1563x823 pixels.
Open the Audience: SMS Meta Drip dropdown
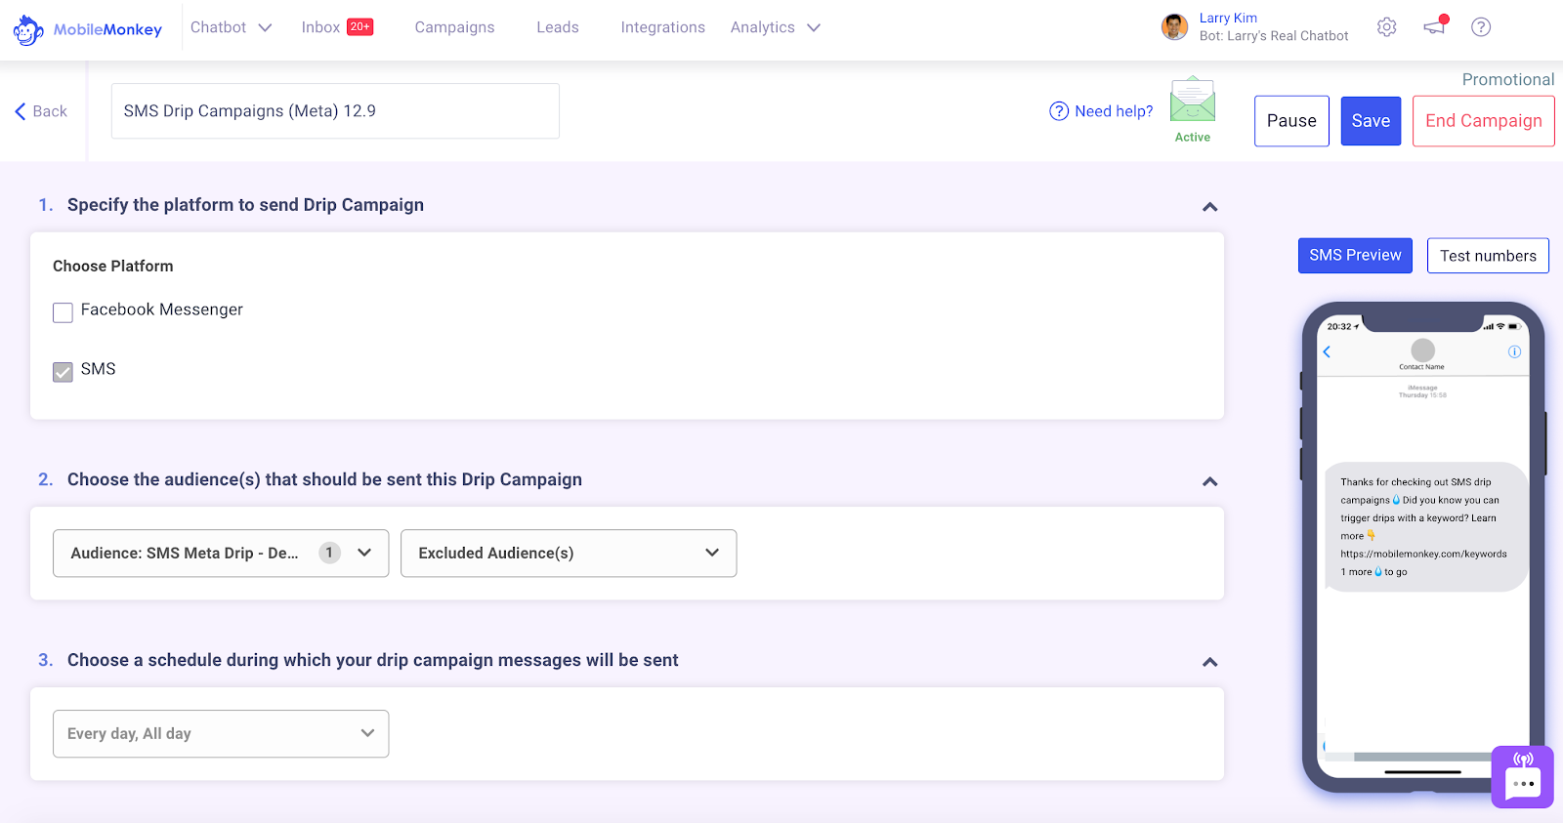click(x=221, y=554)
